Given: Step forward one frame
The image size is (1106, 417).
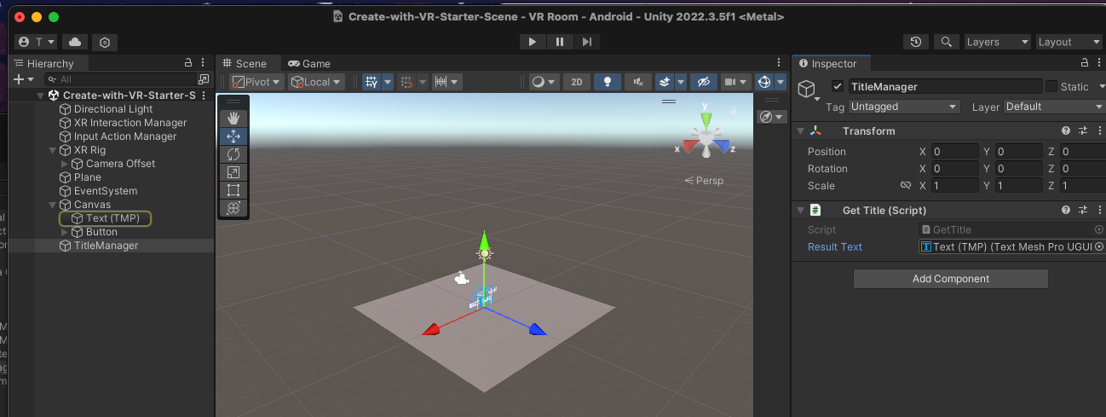Looking at the screenshot, I should 587,42.
